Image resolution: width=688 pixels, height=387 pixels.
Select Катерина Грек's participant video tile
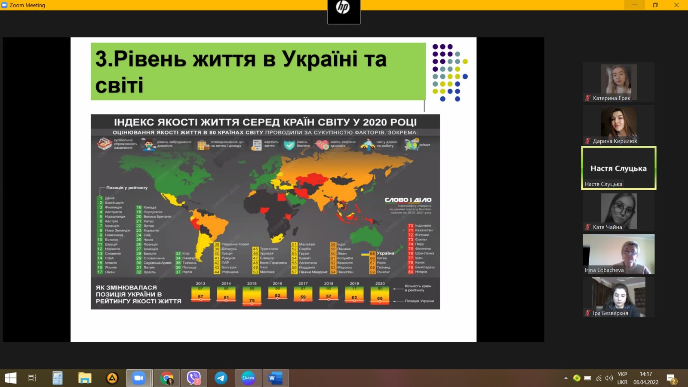pyautogui.click(x=618, y=82)
